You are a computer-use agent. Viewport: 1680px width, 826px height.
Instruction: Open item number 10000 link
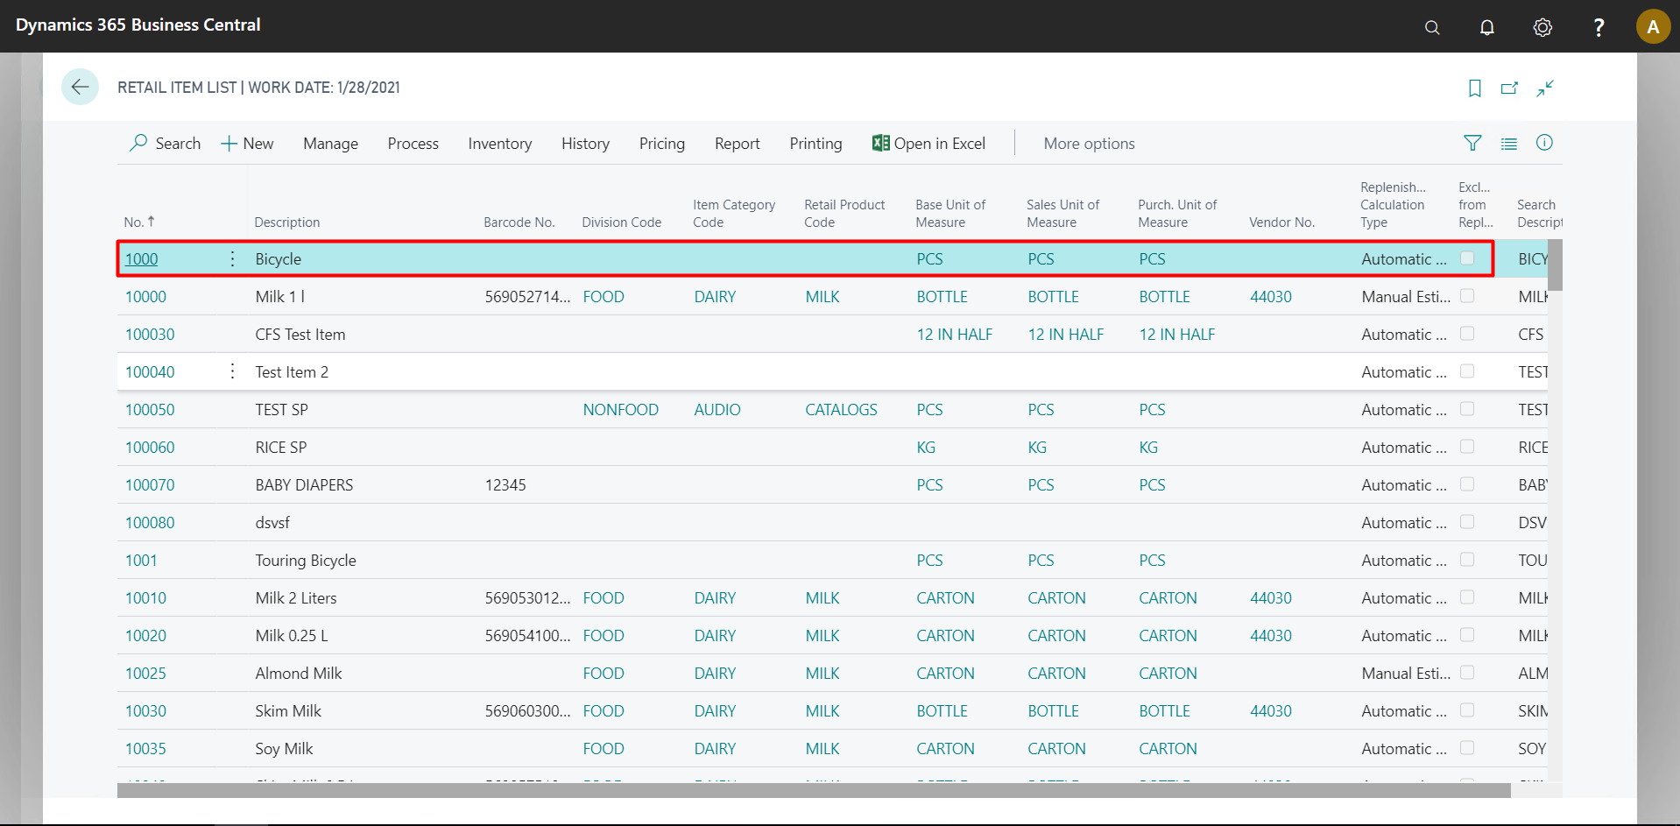point(145,296)
